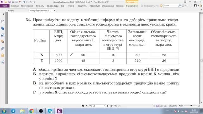Image resolution: width=203 pixels, height=114 pixels.
Task: Go to the first page button
Action: coord(83,106)
